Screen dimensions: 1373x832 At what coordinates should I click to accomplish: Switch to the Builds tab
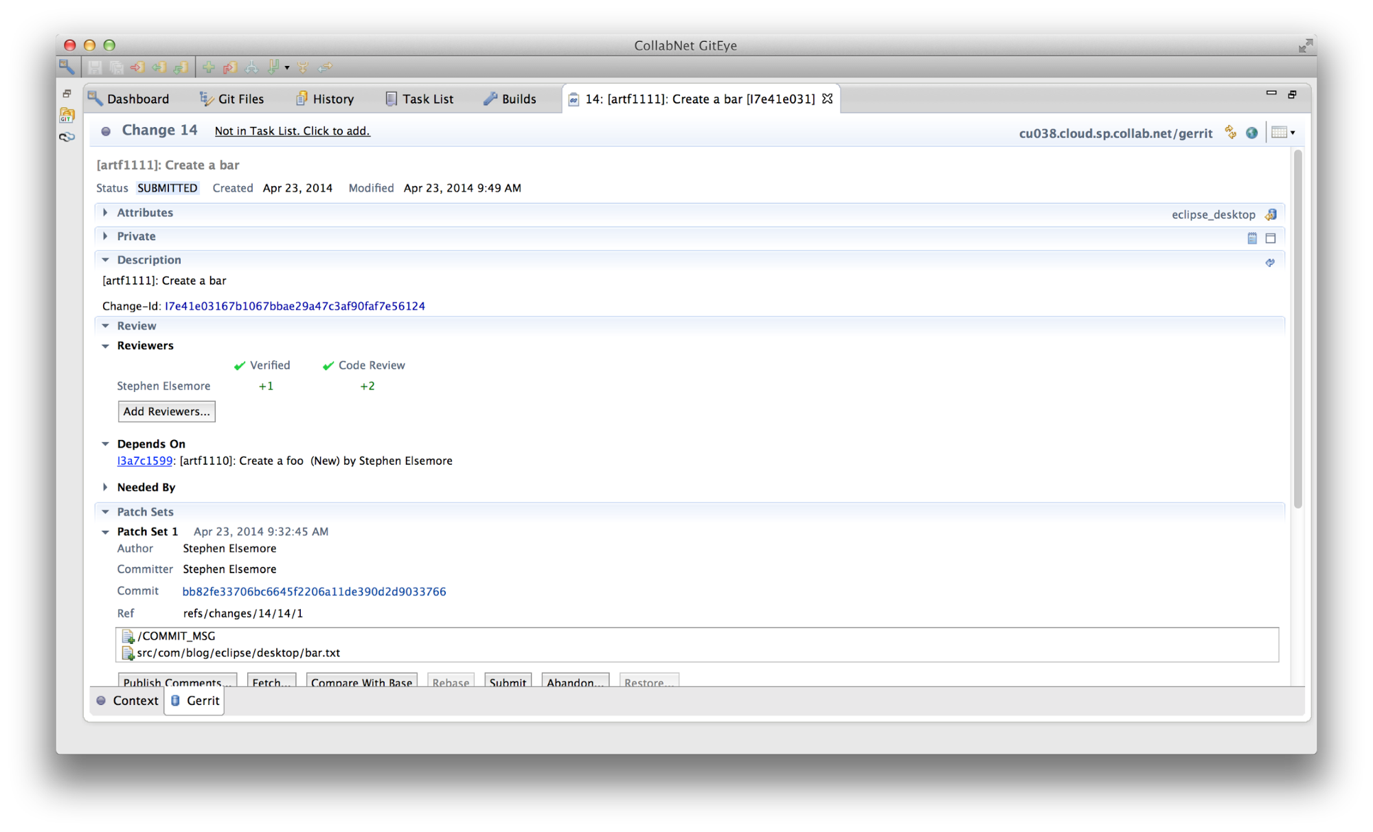click(517, 98)
